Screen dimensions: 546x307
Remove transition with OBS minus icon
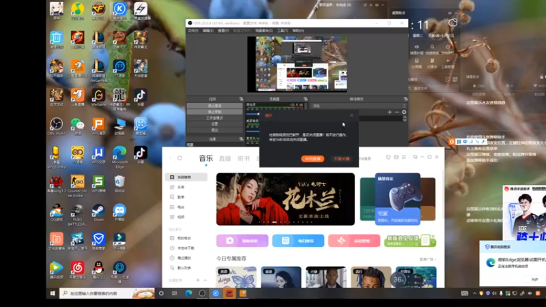point(397,112)
